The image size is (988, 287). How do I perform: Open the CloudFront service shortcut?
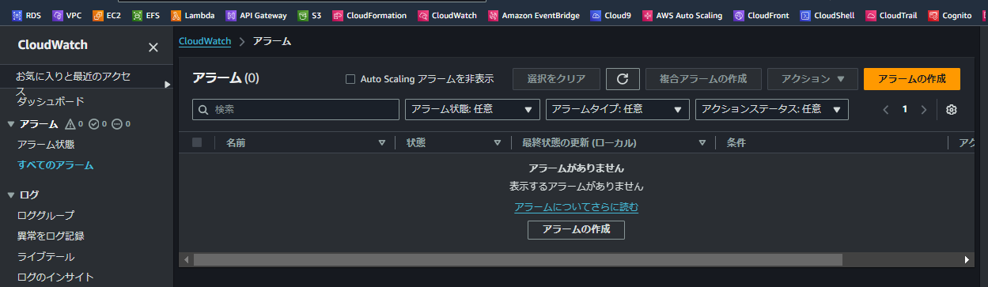761,15
